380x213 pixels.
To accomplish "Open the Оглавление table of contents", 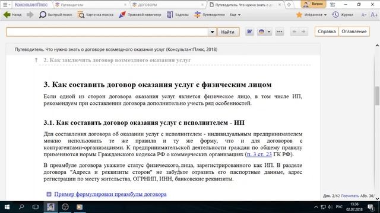I will 354,31.
